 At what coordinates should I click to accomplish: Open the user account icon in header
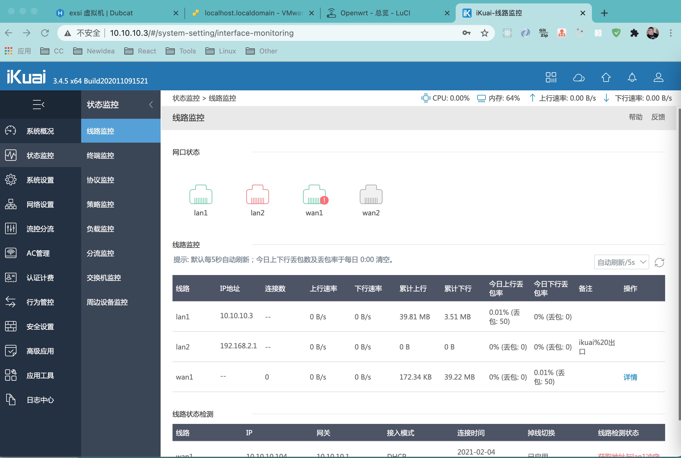tap(658, 77)
